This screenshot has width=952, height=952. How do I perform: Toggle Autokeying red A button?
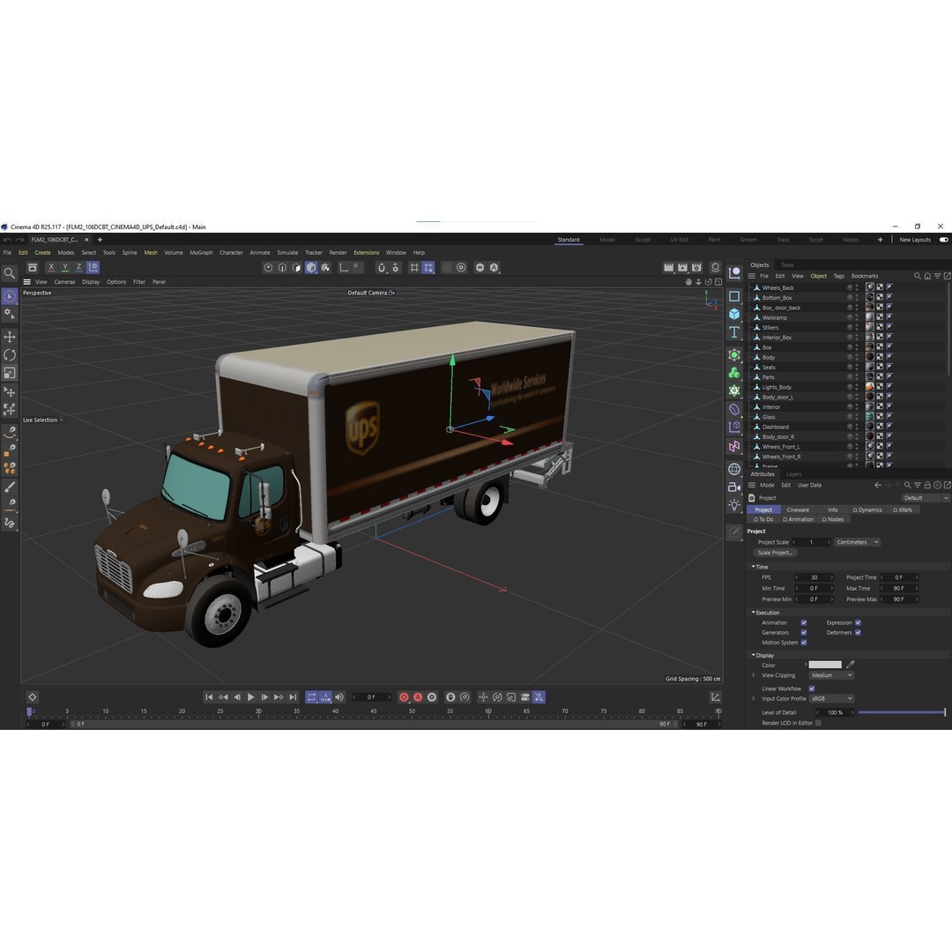pos(418,697)
